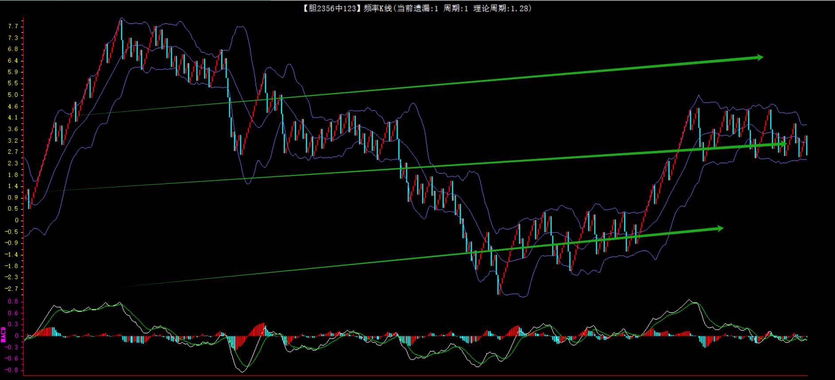Click the -0.9 label on the price axis

click(12, 243)
